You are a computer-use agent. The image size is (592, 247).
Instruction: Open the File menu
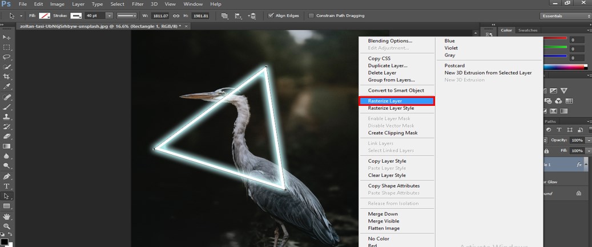click(23, 4)
